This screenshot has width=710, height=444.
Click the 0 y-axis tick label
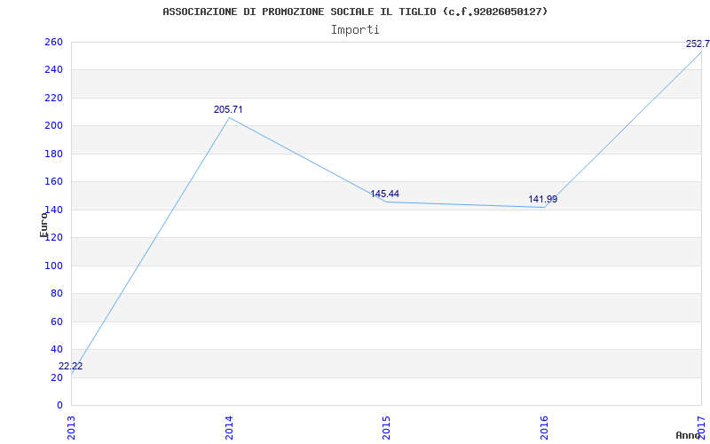[59, 405]
